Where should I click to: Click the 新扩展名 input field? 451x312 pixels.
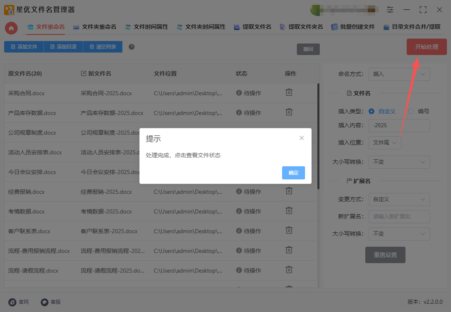click(399, 216)
